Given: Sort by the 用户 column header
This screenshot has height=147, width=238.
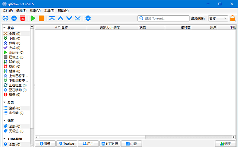Looking at the screenshot, I should click(x=204, y=28).
